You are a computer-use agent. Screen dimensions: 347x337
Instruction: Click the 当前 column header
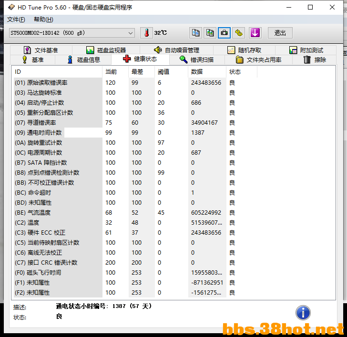[115, 72]
